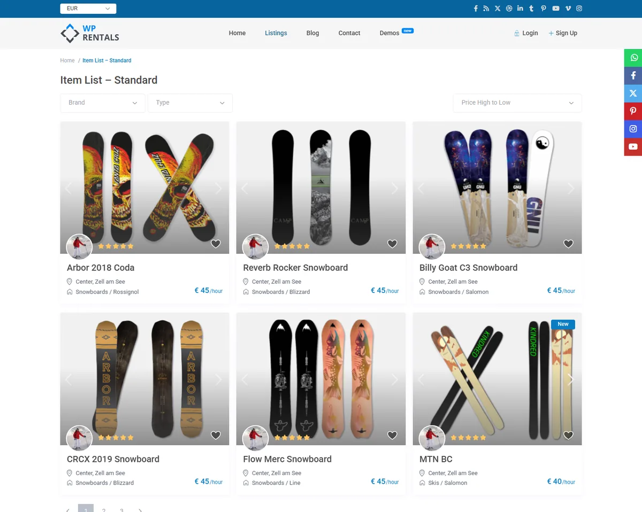This screenshot has width=642, height=512.
Task: Favorite the MTN BC listing
Action: [568, 435]
